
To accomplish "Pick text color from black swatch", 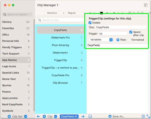I will [101, 13].
